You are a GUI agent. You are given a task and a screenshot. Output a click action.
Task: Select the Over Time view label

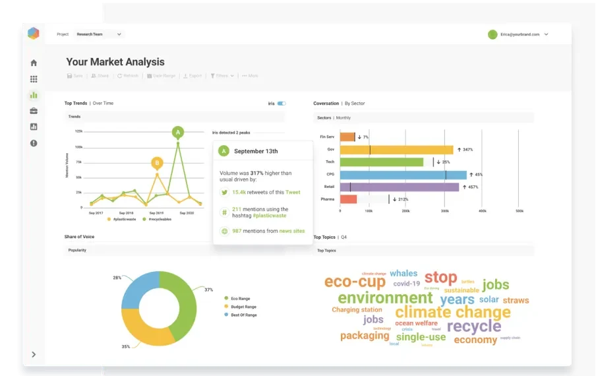[103, 103]
